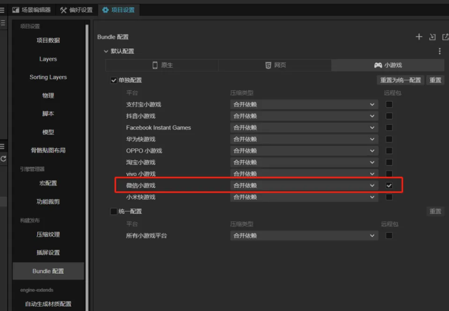The width and height of the screenshot is (449, 311).
Task: Click the import icon in the Bundle 配置 header
Action: [432, 37]
